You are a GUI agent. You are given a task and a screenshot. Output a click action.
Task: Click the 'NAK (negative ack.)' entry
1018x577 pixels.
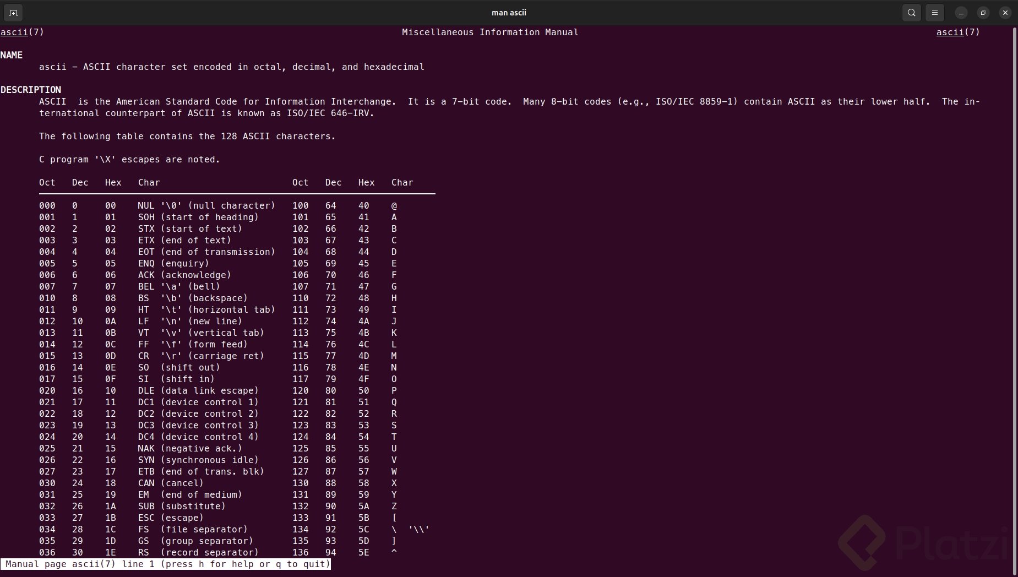click(190, 449)
